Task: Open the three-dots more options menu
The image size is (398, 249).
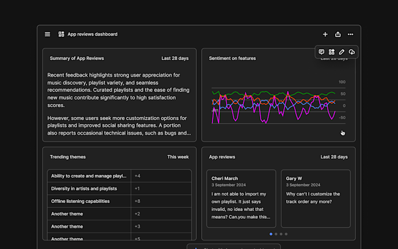Action: click(x=350, y=34)
